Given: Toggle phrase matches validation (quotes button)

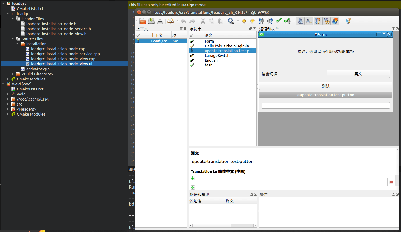Looking at the screenshot, I should (327, 21).
